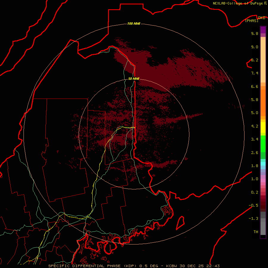
Task: Click the [PHAS] legend heading
Action: tap(252, 21)
